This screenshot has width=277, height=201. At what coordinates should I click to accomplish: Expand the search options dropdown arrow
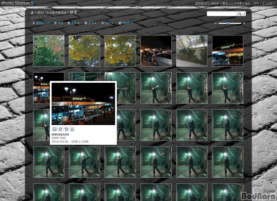point(244,14)
